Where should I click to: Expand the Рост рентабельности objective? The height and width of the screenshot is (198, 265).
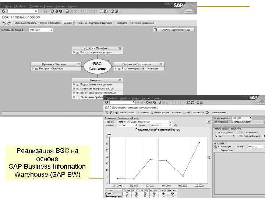click(x=33, y=69)
